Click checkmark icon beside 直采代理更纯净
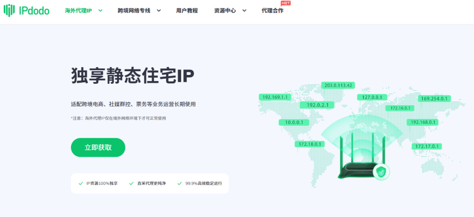This screenshot has width=474, height=217. pyautogui.click(x=131, y=183)
